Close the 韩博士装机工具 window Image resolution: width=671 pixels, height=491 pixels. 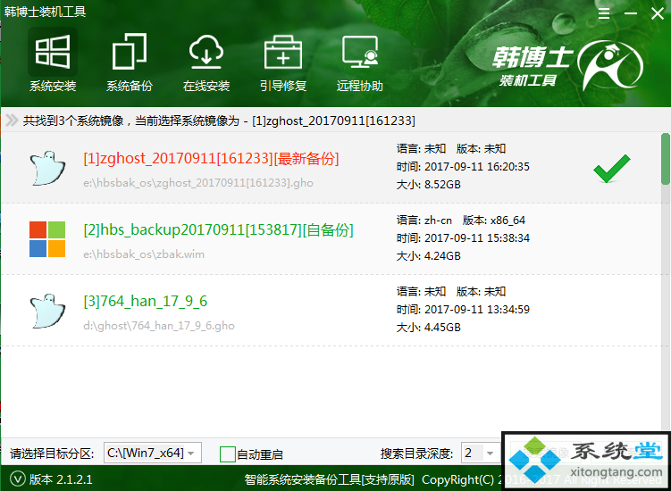point(658,13)
